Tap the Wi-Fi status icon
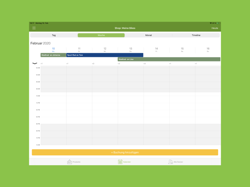This screenshot has width=250, height=187. point(211,23)
